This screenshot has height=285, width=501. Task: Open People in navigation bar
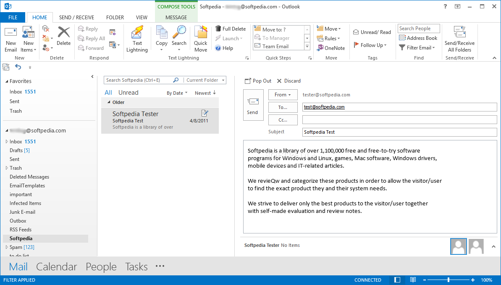tap(101, 267)
